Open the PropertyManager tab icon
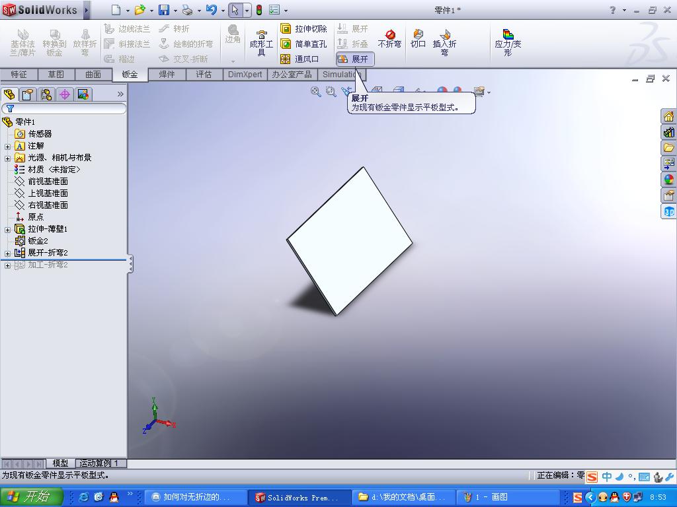The image size is (677, 507). click(28, 94)
